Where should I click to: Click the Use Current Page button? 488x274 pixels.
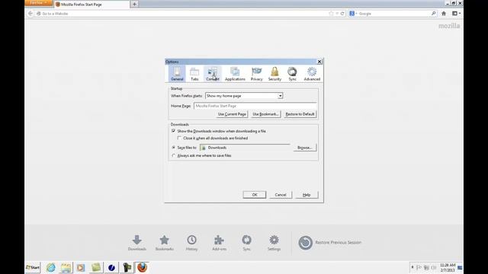tap(232, 114)
